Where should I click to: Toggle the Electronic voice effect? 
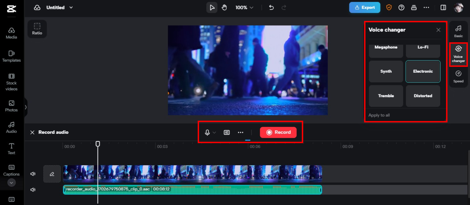(423, 71)
